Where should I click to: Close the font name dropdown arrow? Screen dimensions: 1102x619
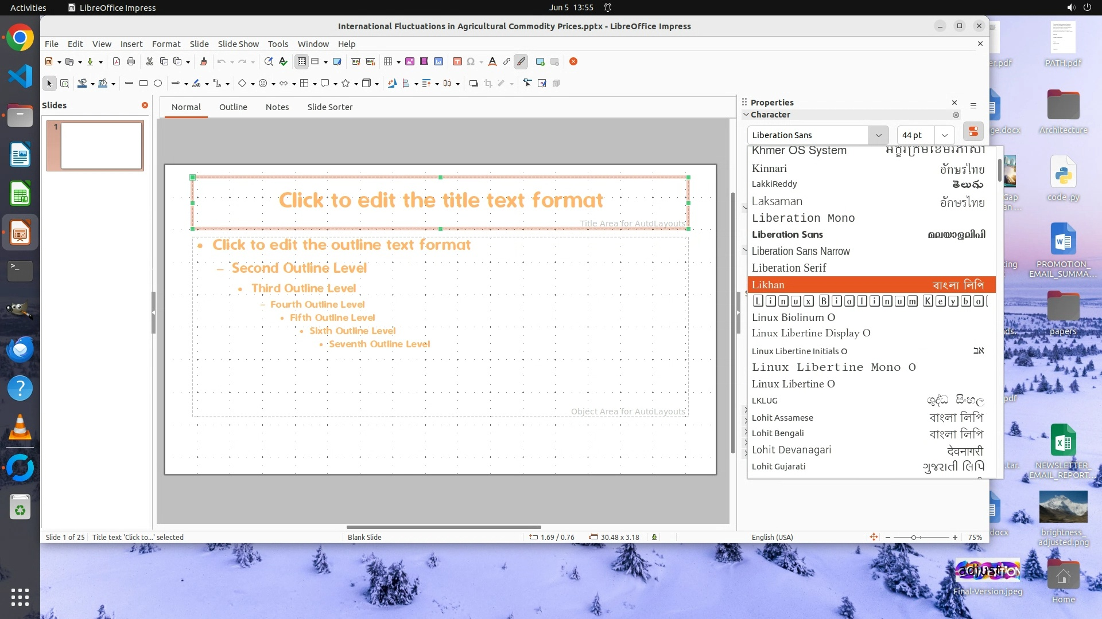pos(878,135)
